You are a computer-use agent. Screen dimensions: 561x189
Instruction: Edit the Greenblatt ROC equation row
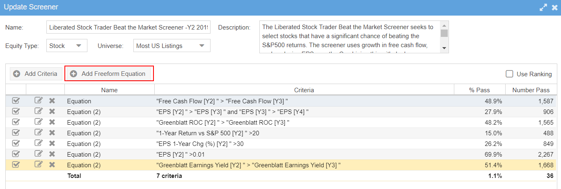(x=39, y=122)
